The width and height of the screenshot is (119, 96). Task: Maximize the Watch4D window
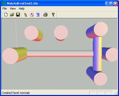coord(111,3)
